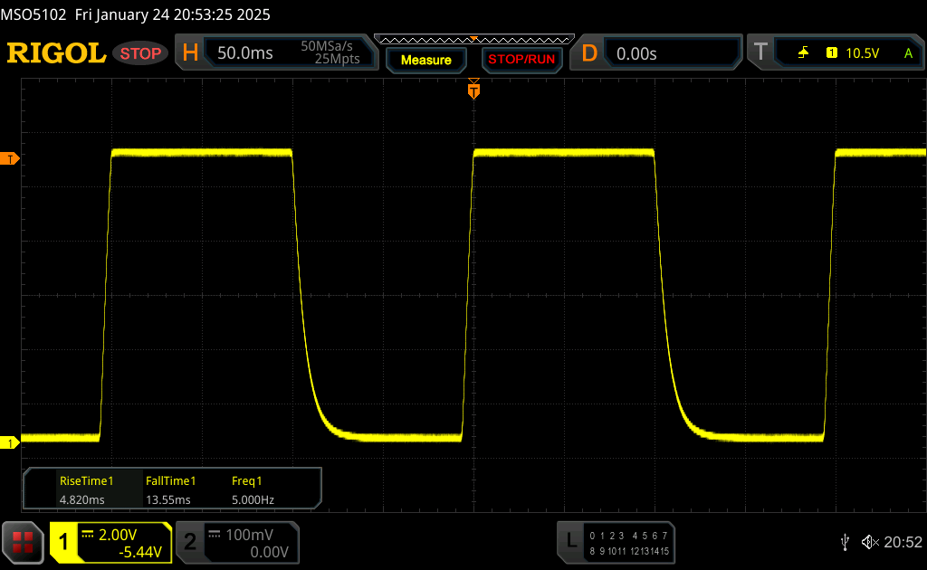Toggle channel 1 on the yellow tab

coord(64,542)
